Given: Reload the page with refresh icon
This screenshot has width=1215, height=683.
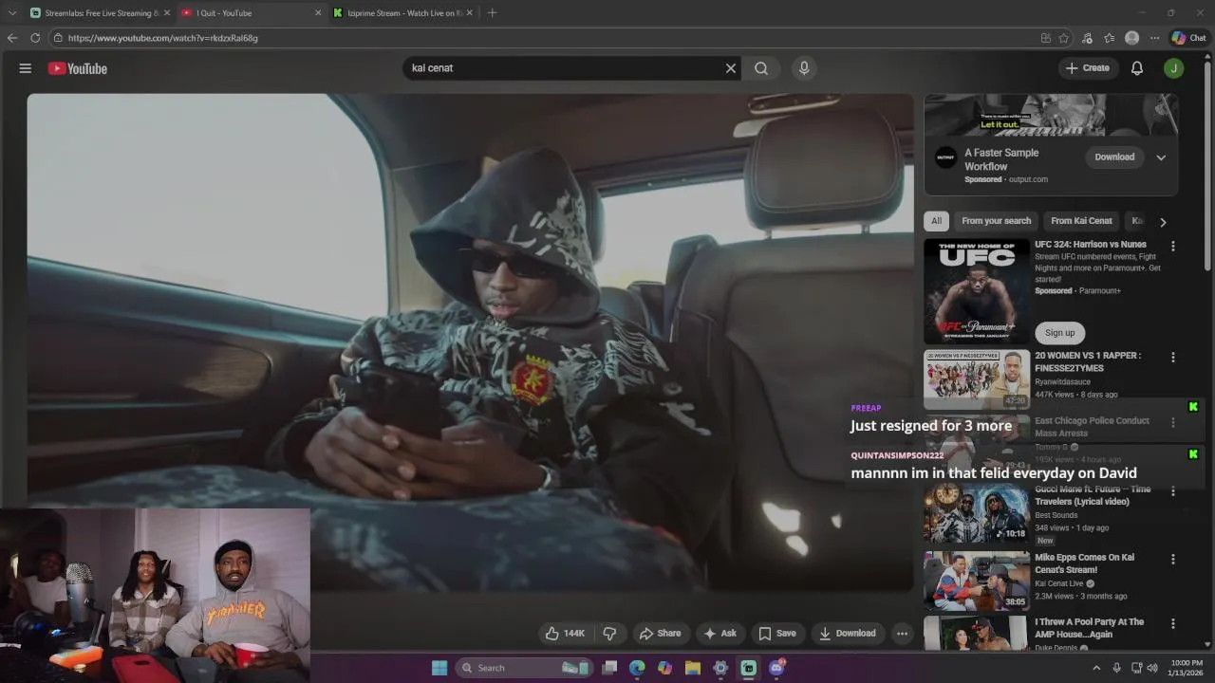Looking at the screenshot, I should tap(35, 38).
